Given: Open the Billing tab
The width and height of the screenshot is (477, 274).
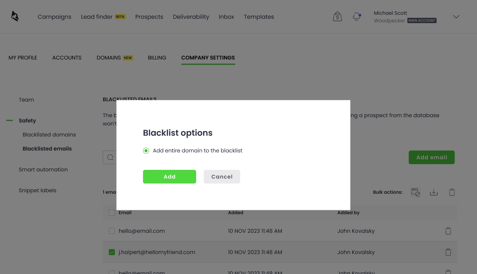Looking at the screenshot, I should 157,58.
